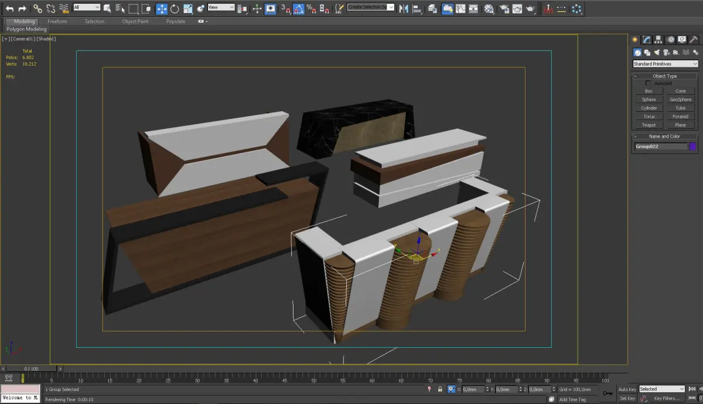Click the purple object color swatch
Image resolution: width=703 pixels, height=404 pixels.
pos(693,146)
